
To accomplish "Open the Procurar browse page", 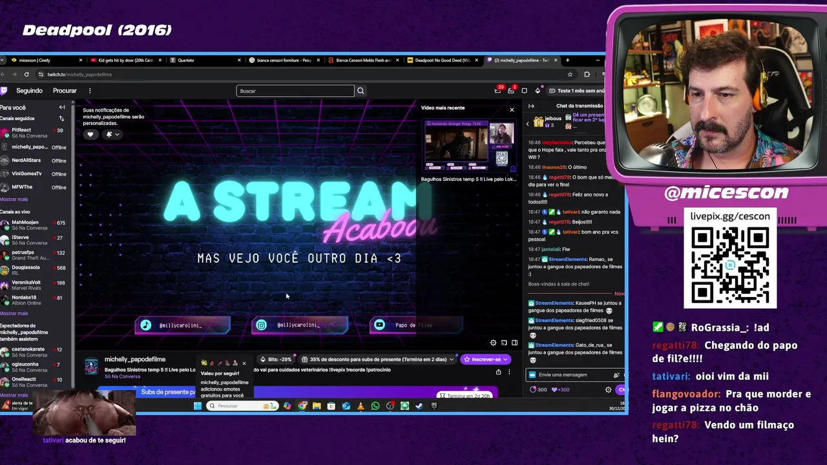I will pos(65,91).
